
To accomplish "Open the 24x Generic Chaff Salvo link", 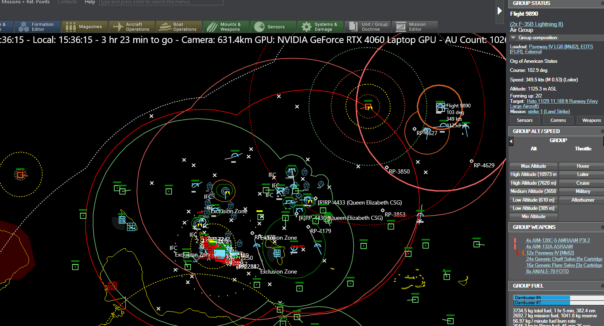I will (564, 259).
